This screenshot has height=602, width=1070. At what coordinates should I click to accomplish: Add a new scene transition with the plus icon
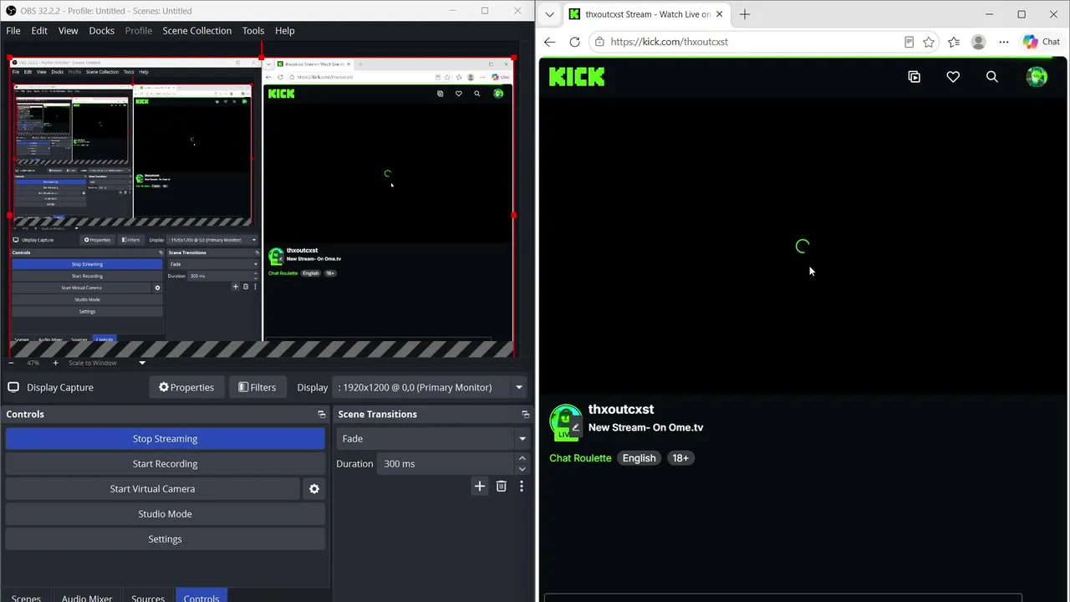tap(479, 486)
